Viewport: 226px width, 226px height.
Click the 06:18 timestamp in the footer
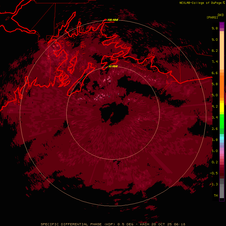[x=180, y=224]
